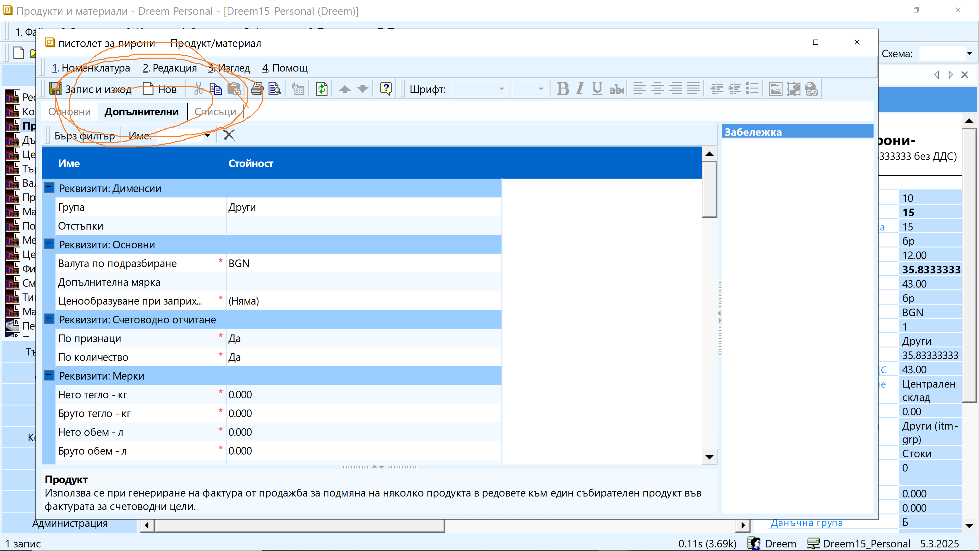Click the Нов (New) toolbar button
Image resolution: width=979 pixels, height=551 pixels.
160,89
